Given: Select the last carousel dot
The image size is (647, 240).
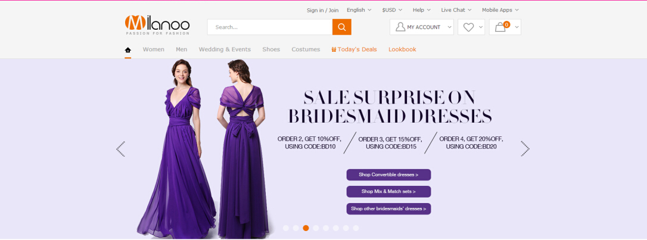Looking at the screenshot, I should coord(356,228).
